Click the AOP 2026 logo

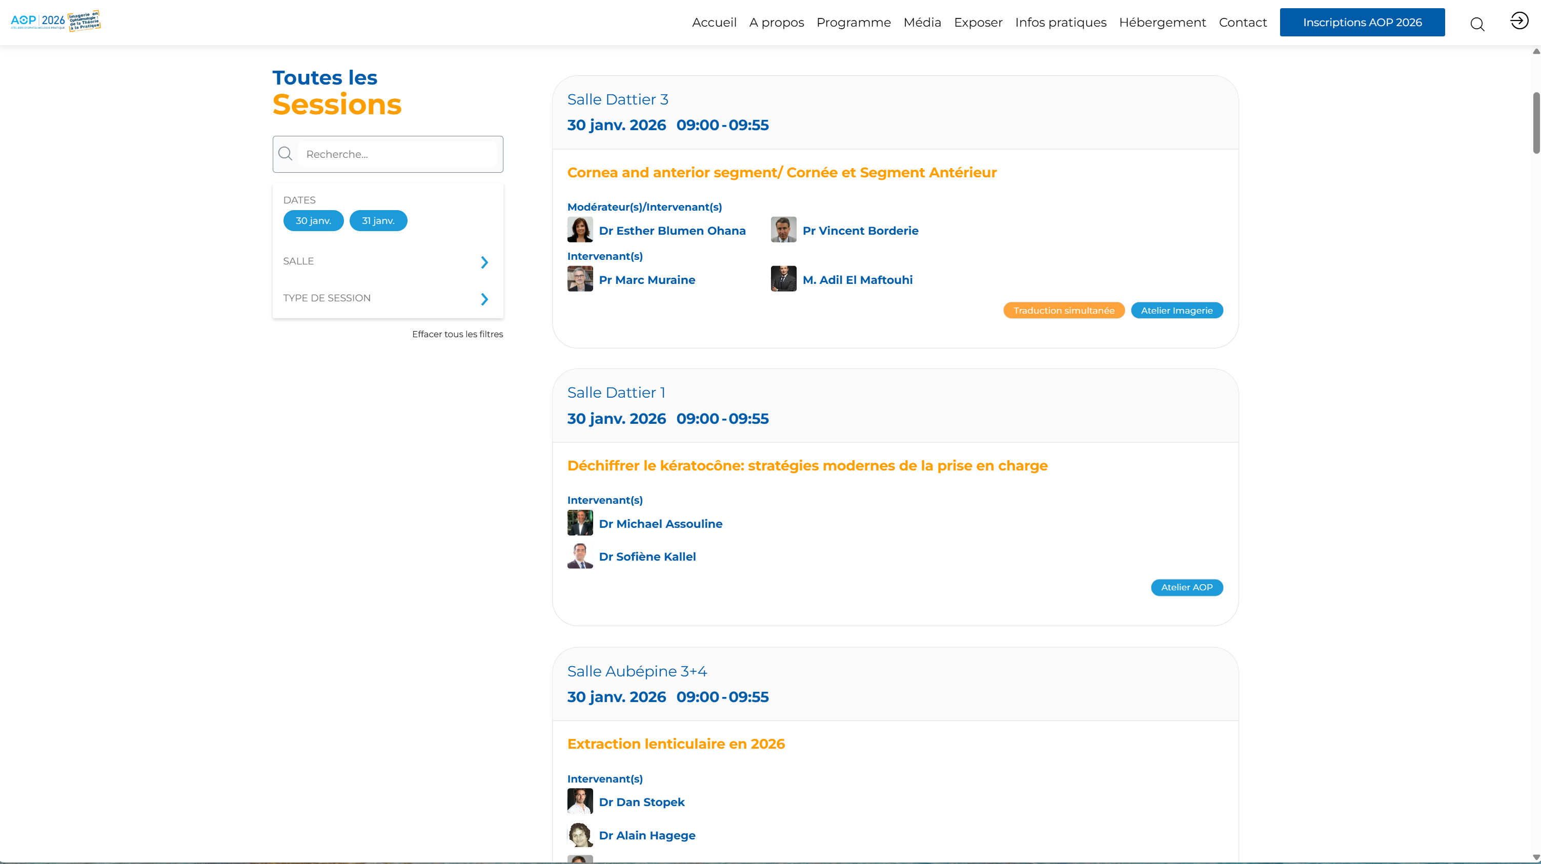pos(56,21)
